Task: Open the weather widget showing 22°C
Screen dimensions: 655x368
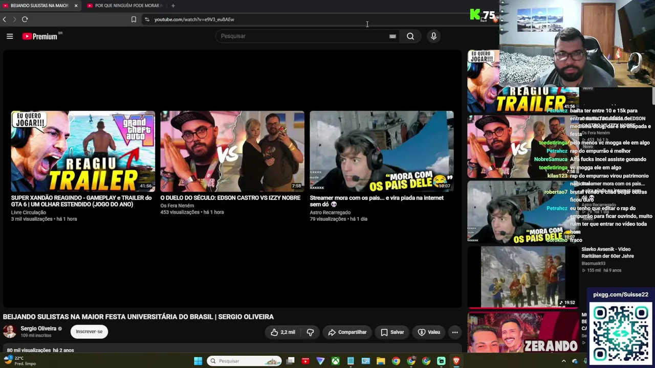Action: coord(19,361)
